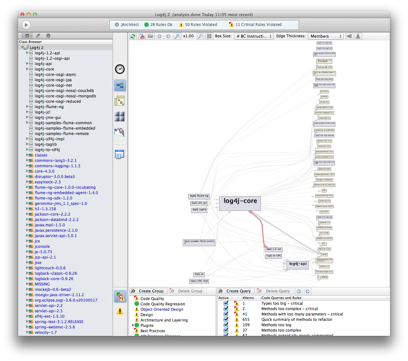Click the Delete Group button
This screenshot has height=361, width=408.
tap(188, 291)
